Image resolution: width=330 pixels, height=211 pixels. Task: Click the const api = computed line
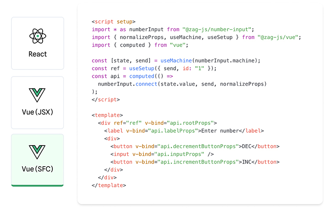[132, 76]
